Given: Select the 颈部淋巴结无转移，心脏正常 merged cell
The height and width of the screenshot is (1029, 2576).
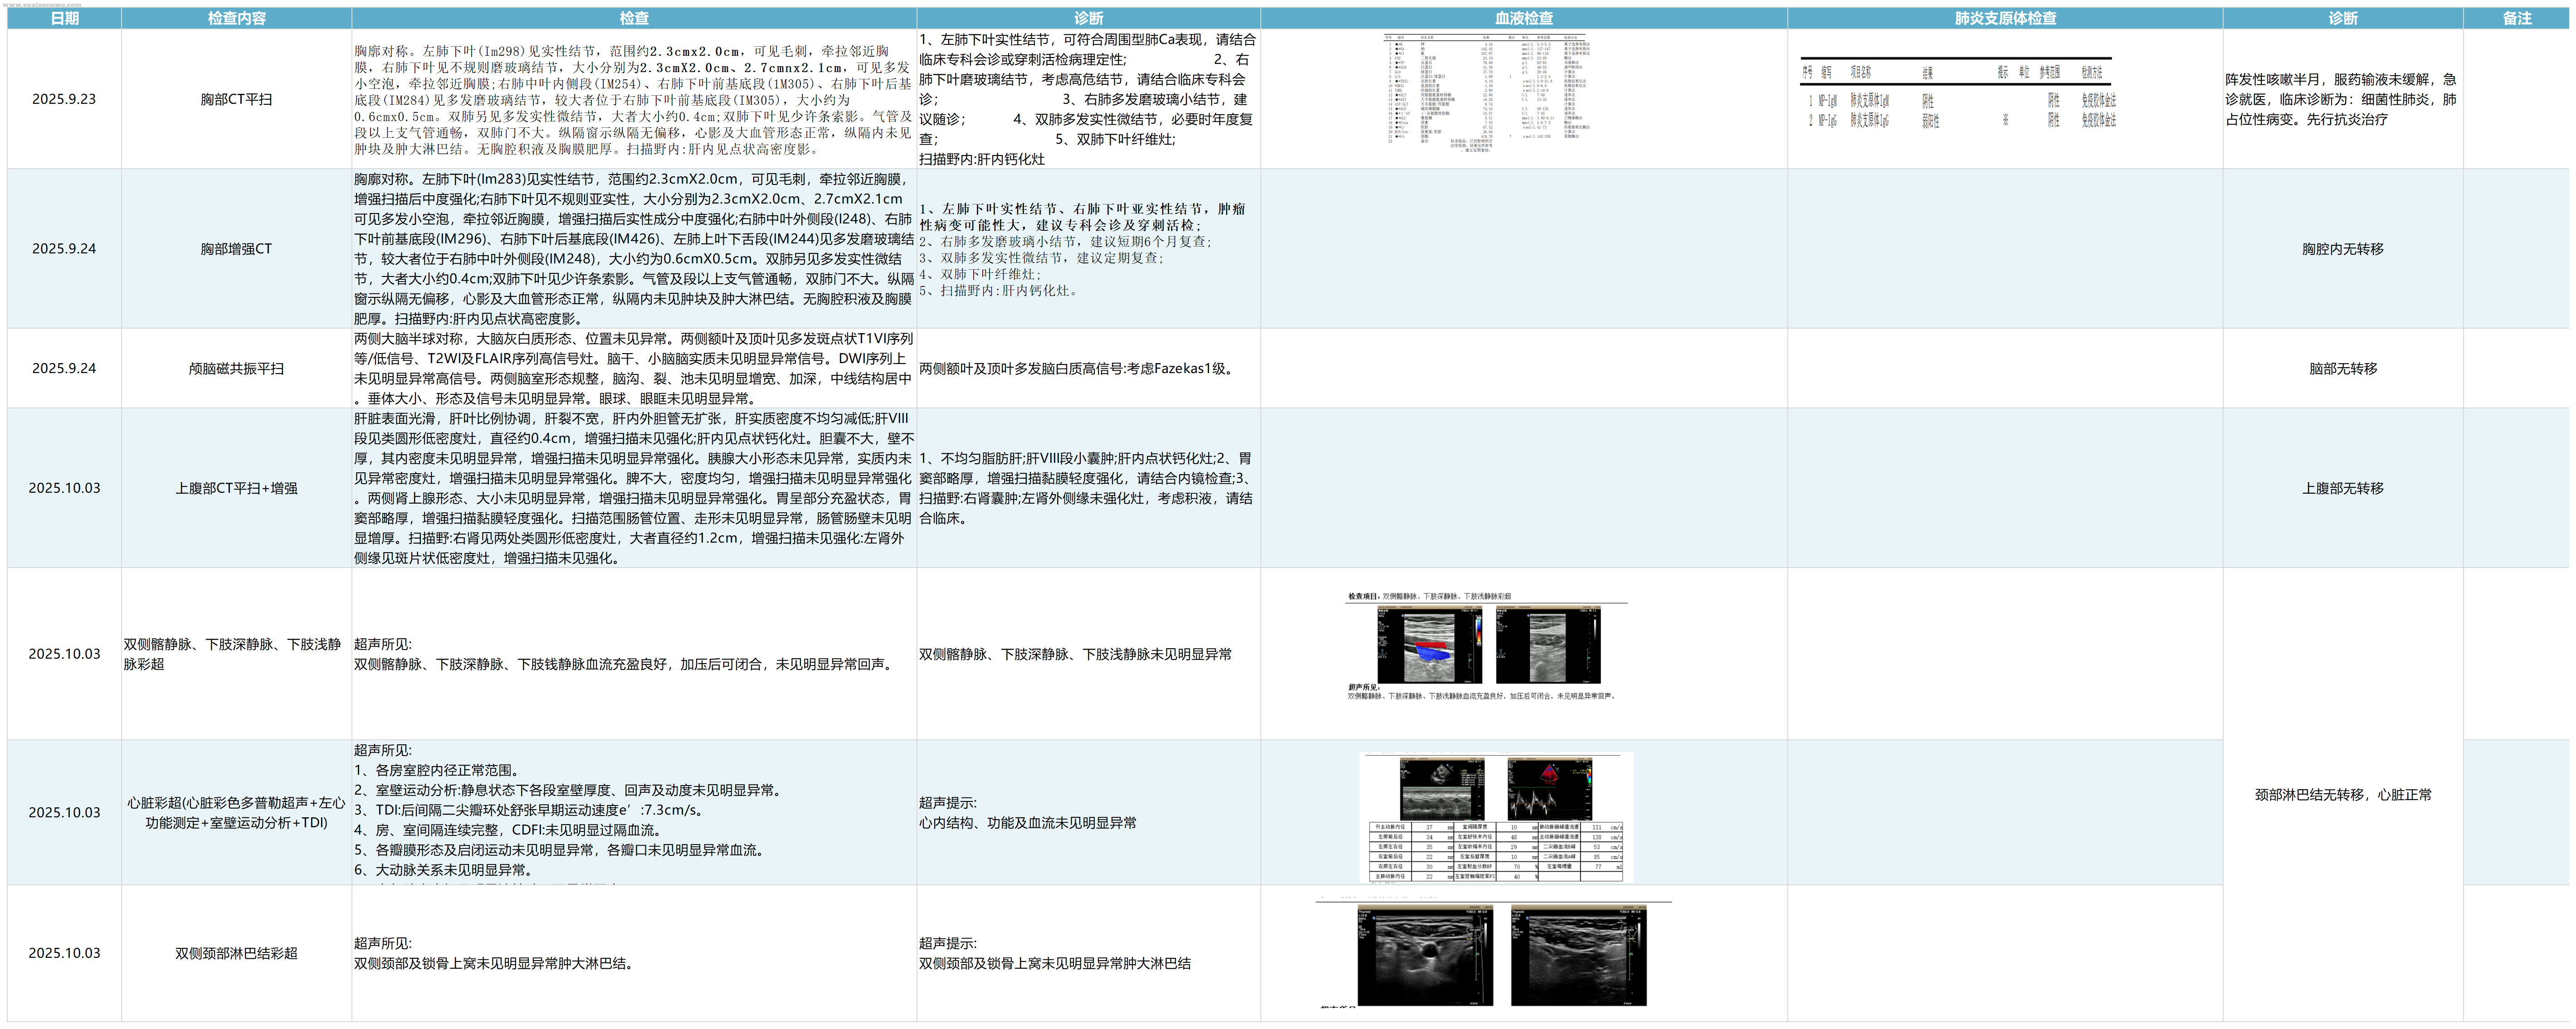Looking at the screenshot, I should point(2342,795).
